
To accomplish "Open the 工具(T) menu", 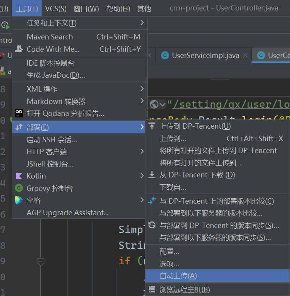I will pyautogui.click(x=27, y=9).
